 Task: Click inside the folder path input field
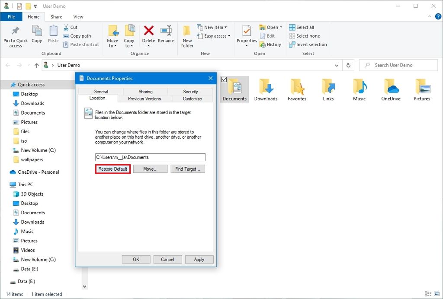[150, 157]
